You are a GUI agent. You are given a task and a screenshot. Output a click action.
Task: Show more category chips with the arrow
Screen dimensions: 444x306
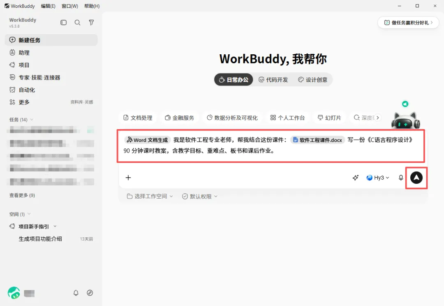click(x=377, y=118)
